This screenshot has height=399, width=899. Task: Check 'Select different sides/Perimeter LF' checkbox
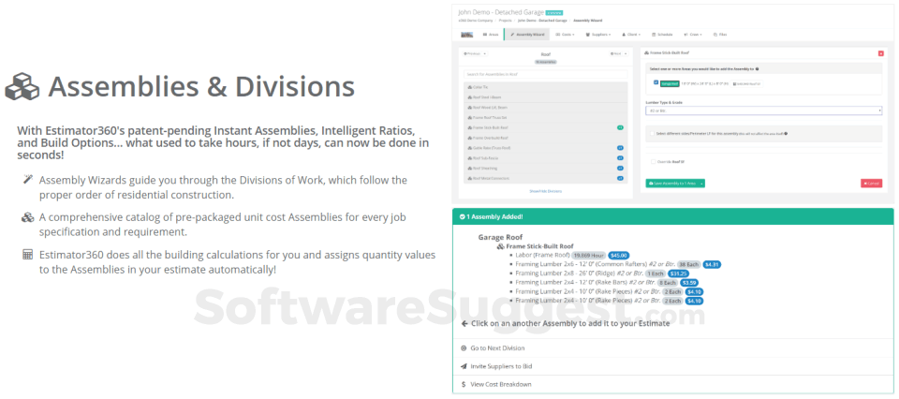(653, 134)
